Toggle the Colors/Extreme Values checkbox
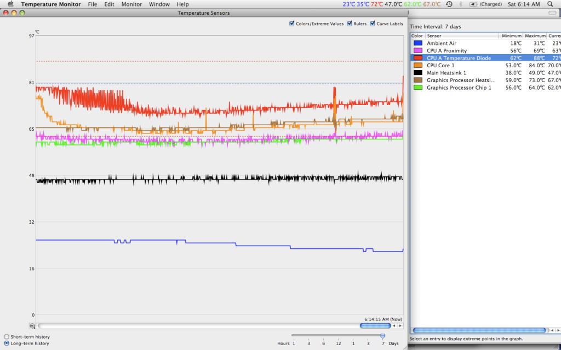Image resolution: width=561 pixels, height=350 pixels. coord(292,24)
